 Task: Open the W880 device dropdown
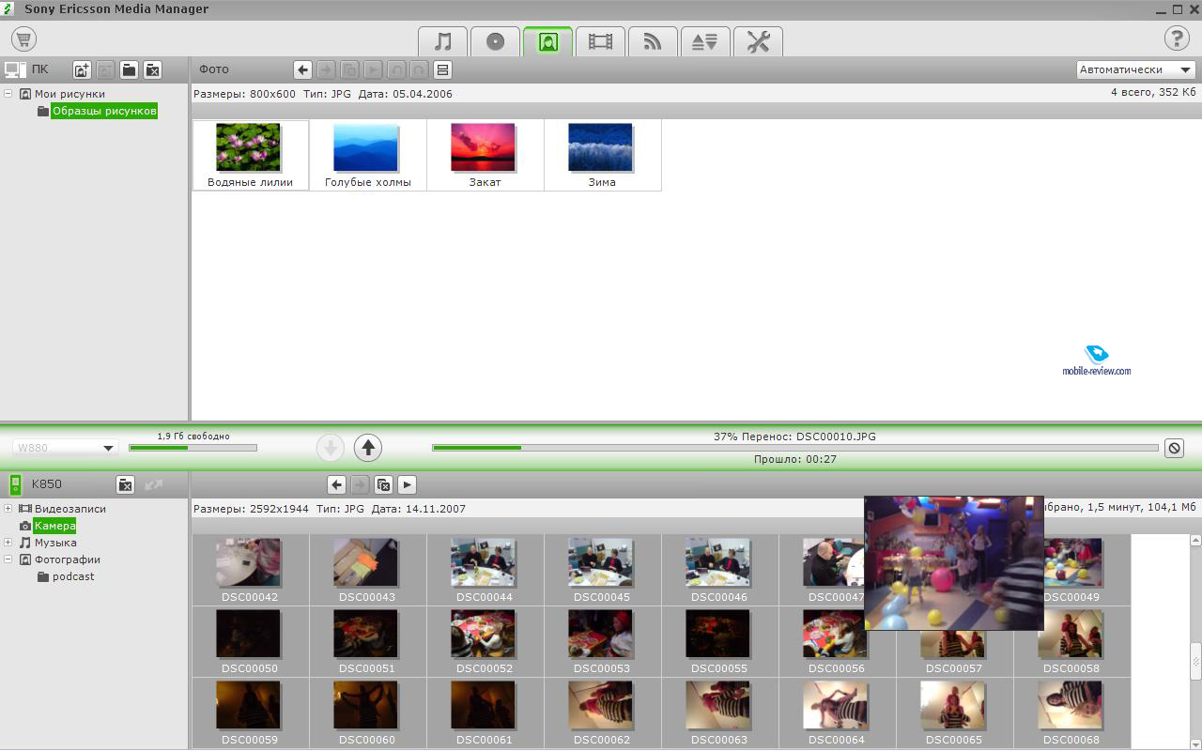click(x=65, y=448)
